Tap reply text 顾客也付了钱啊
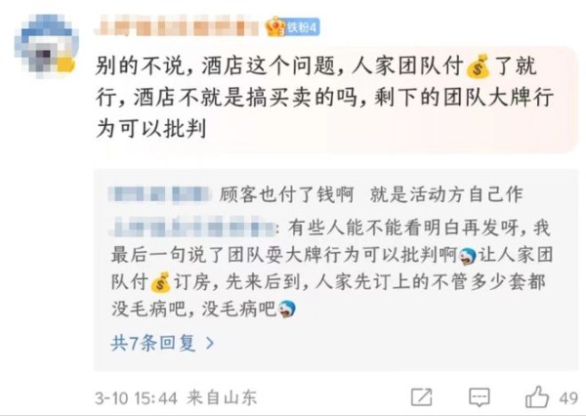The width and height of the screenshot is (586, 416). point(286,194)
